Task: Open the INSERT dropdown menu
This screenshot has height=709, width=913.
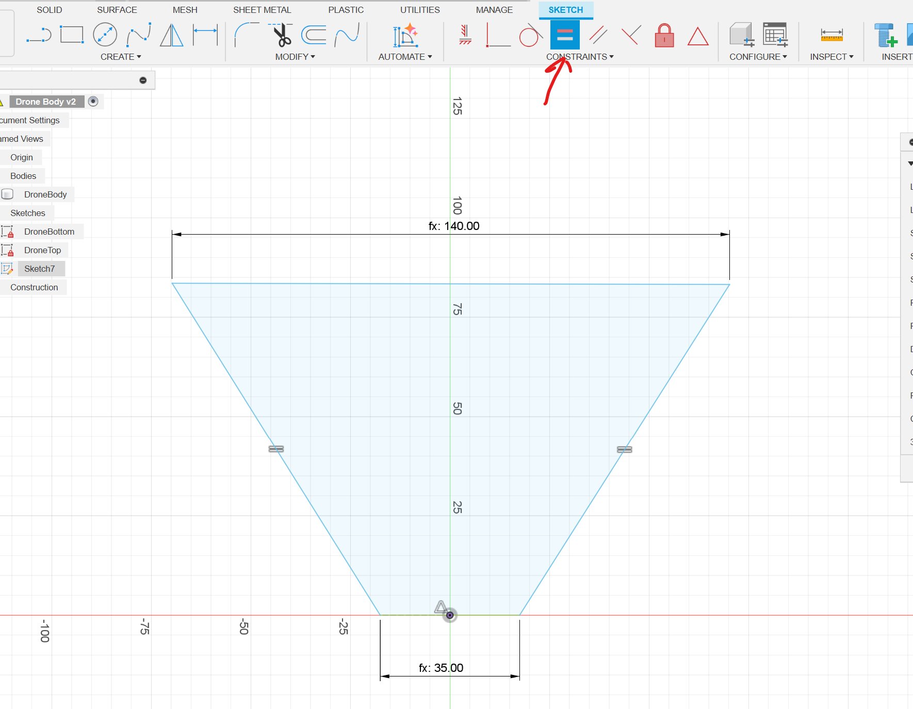Action: tap(897, 57)
